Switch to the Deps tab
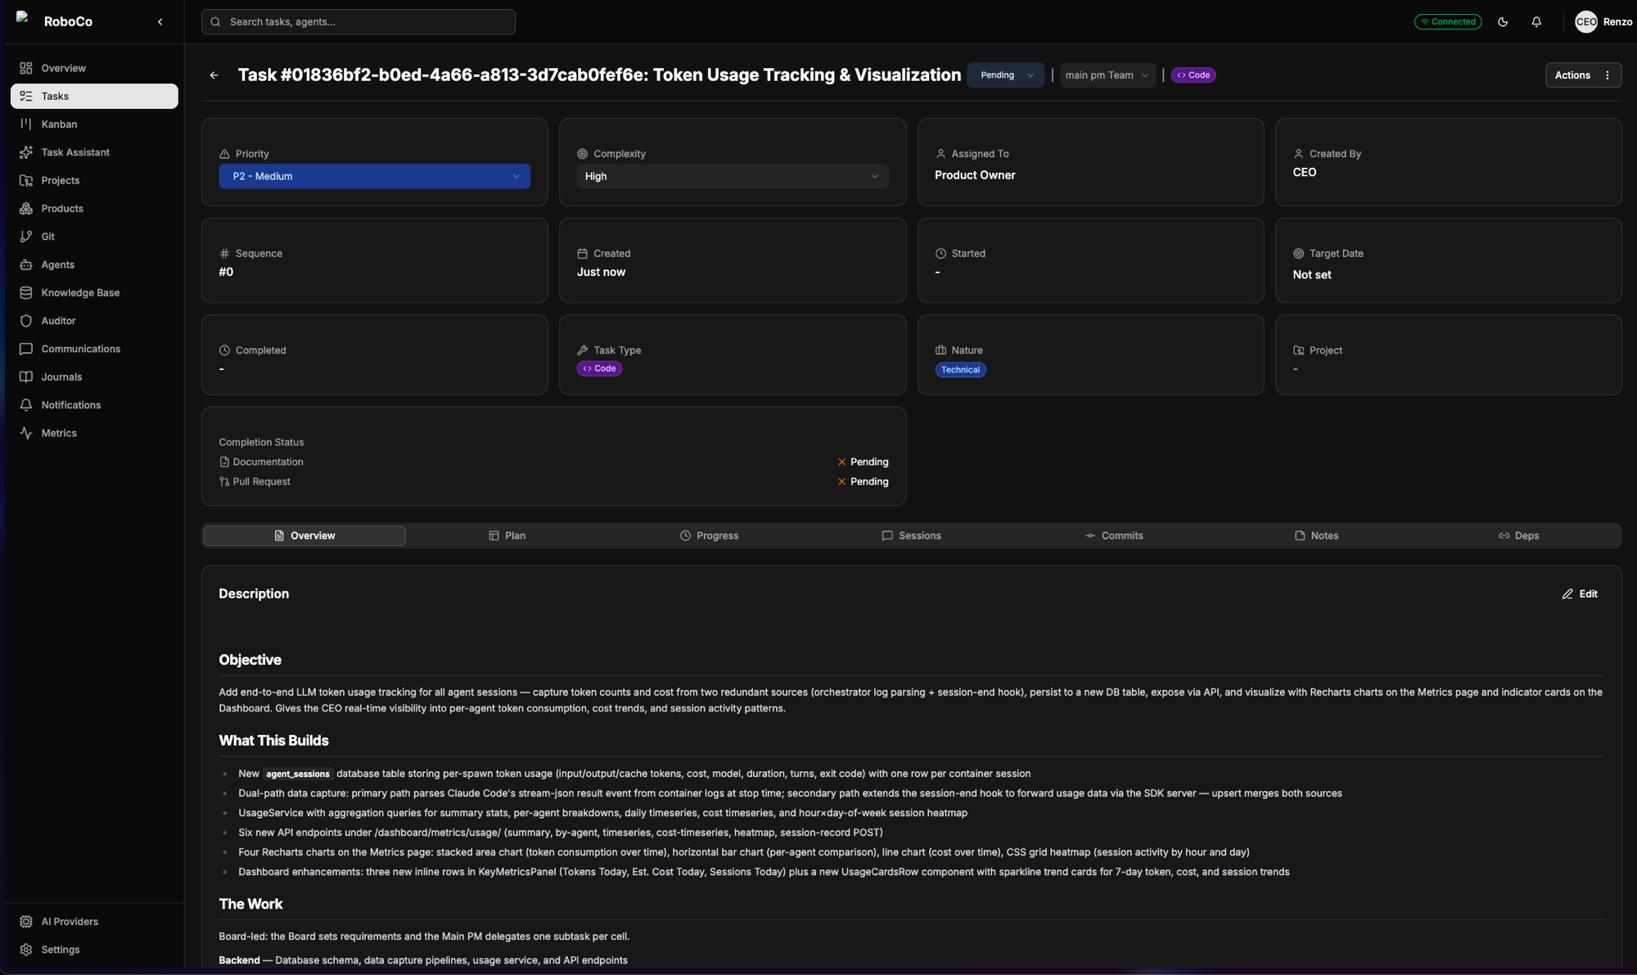 click(x=1518, y=535)
